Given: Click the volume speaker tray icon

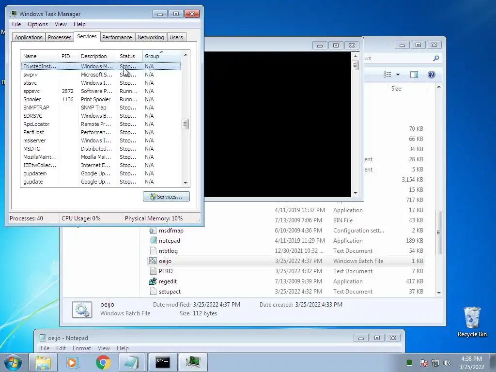Looking at the screenshot, I should point(447,362).
